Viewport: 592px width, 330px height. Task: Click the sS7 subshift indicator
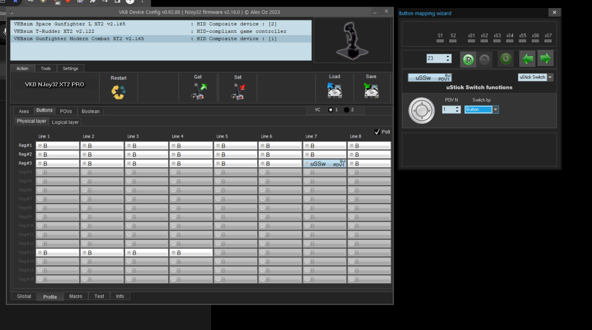pos(548,41)
